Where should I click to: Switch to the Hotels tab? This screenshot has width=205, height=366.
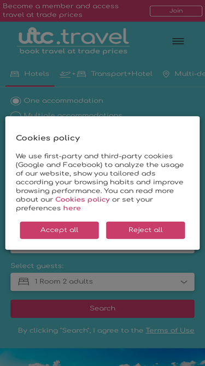[30, 75]
